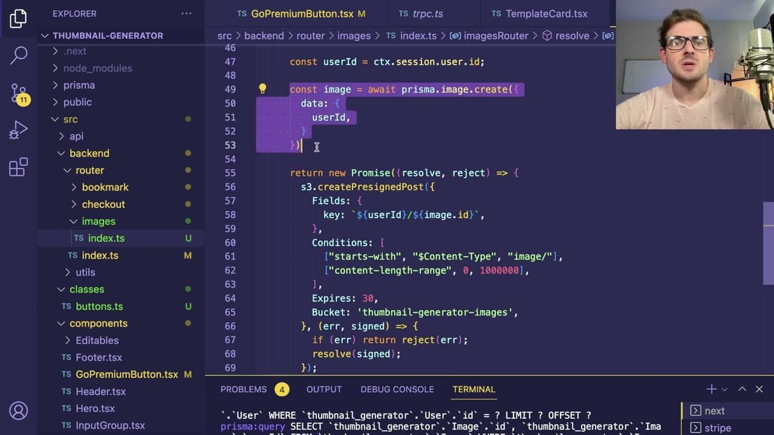
Task: Open the Explorer view in the activity bar
Action: [18, 18]
